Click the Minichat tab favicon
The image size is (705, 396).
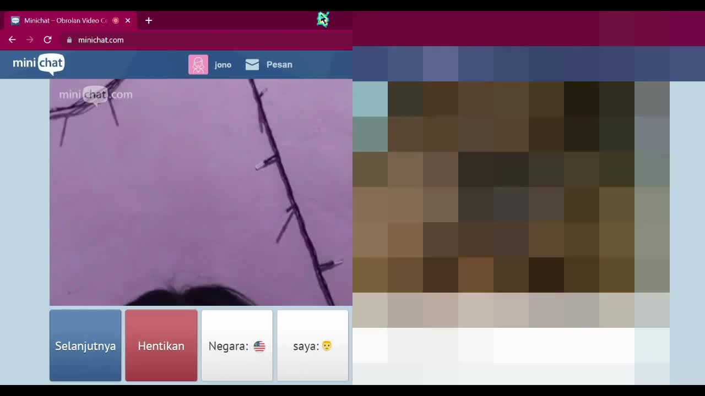pyautogui.click(x=15, y=20)
